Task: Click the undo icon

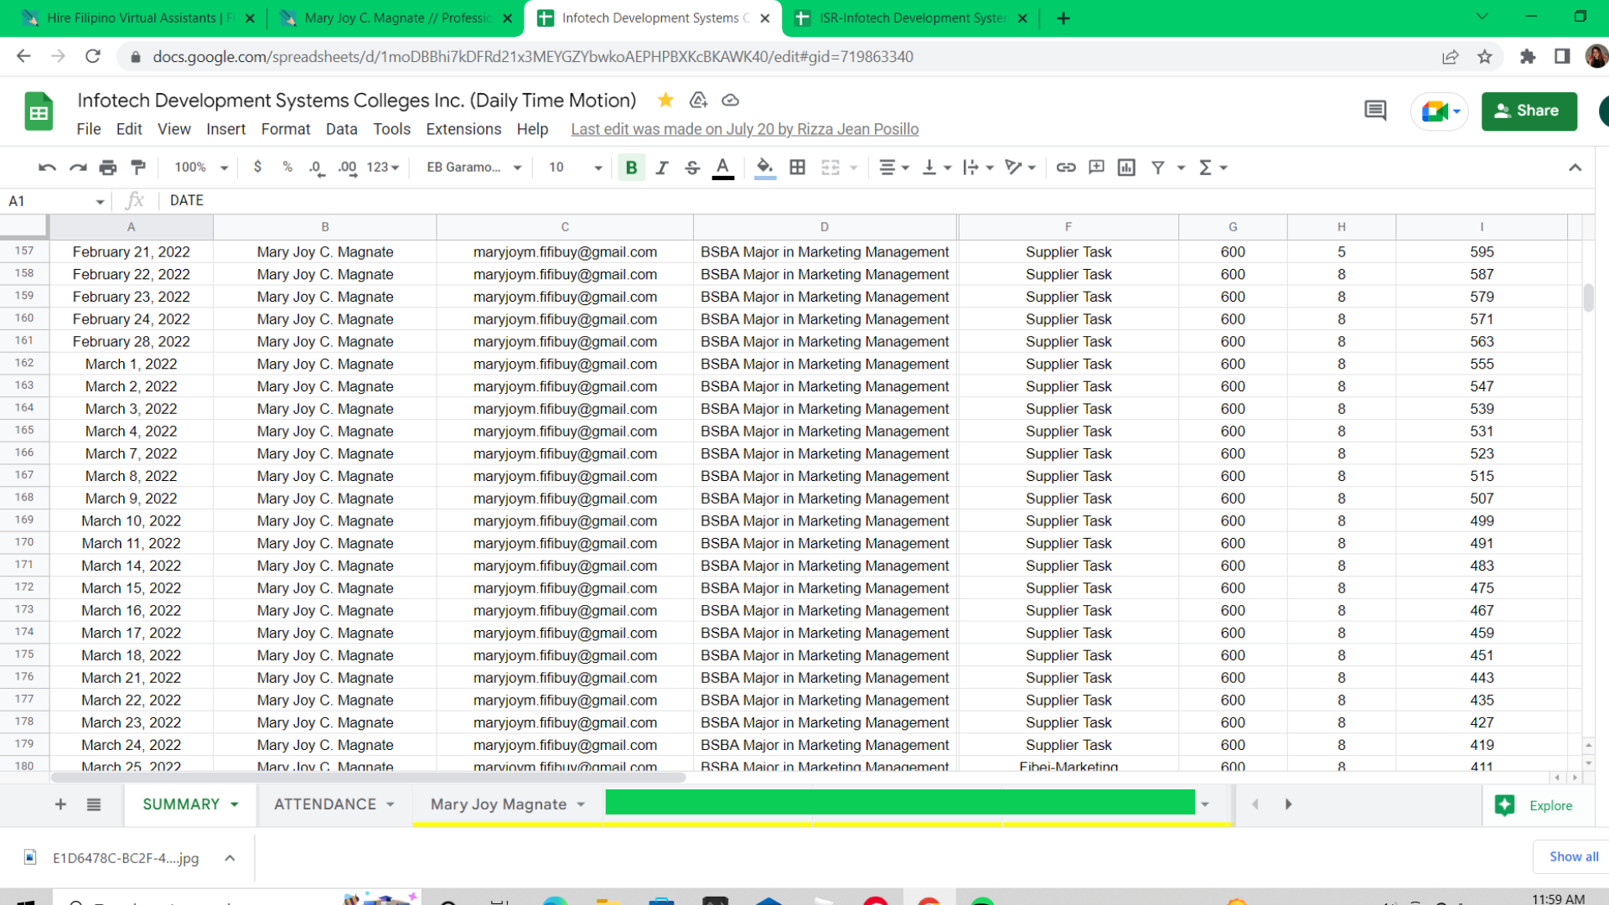Action: [47, 168]
